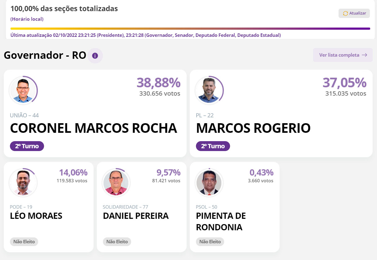Click Pimenta de Rondonia's profile picture
Image resolution: width=377 pixels, height=260 pixels.
pyautogui.click(x=209, y=183)
